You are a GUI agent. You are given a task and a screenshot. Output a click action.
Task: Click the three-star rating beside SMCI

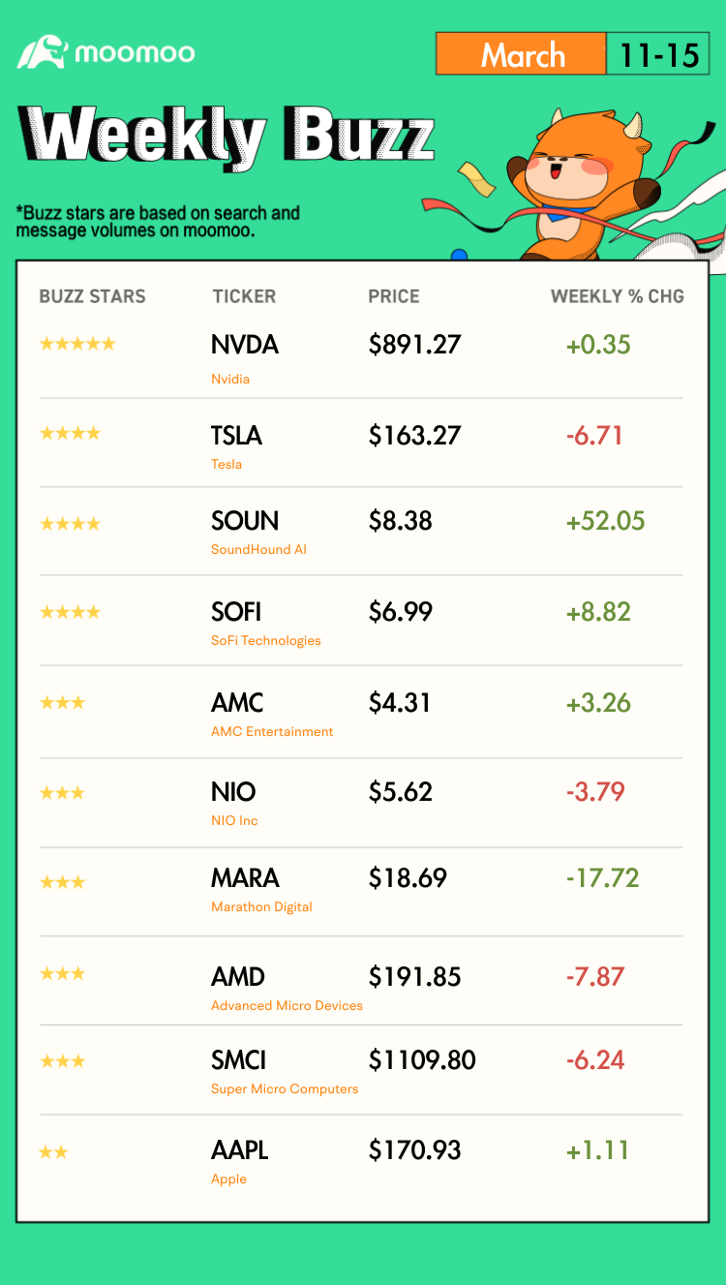click(x=62, y=1061)
